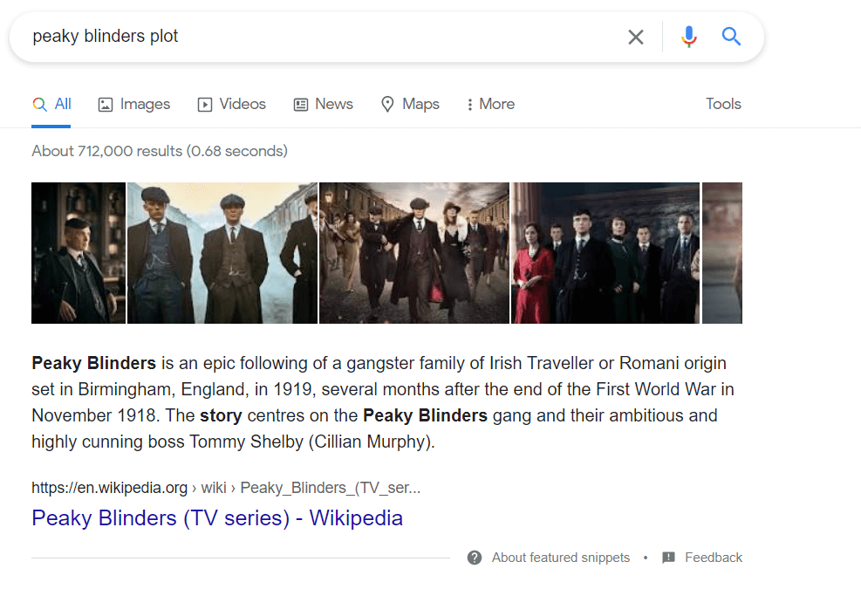Open the Peaky Blinders (TV series) - Wikipedia link
This screenshot has height=589, width=861.
217,518
